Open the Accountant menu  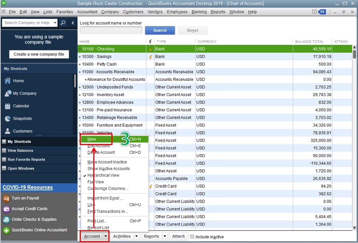point(87,12)
